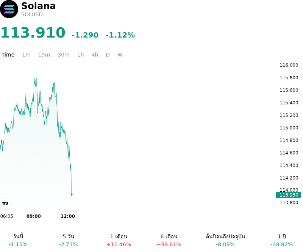Select the วันนี้ performance range

point(18,240)
